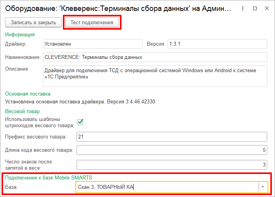Click the 'Информация' section header

[20, 35]
